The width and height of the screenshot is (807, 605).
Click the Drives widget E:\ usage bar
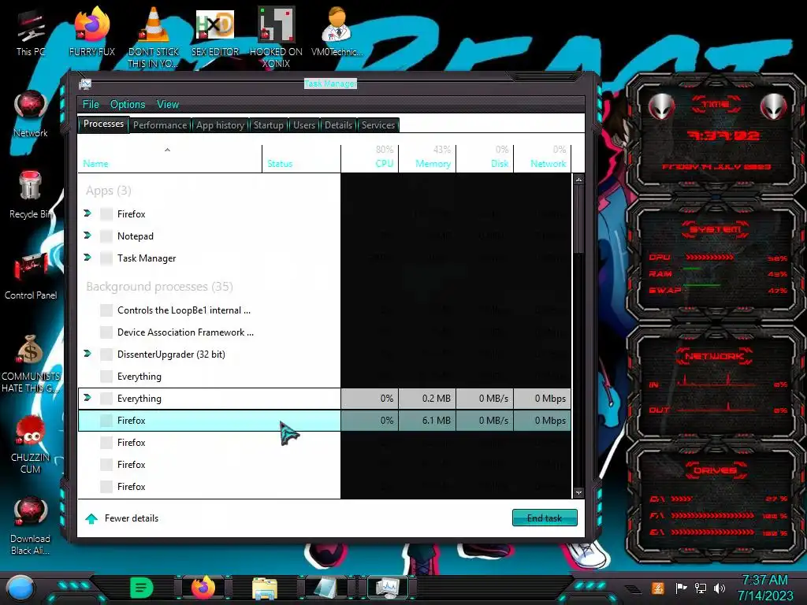pos(712,533)
